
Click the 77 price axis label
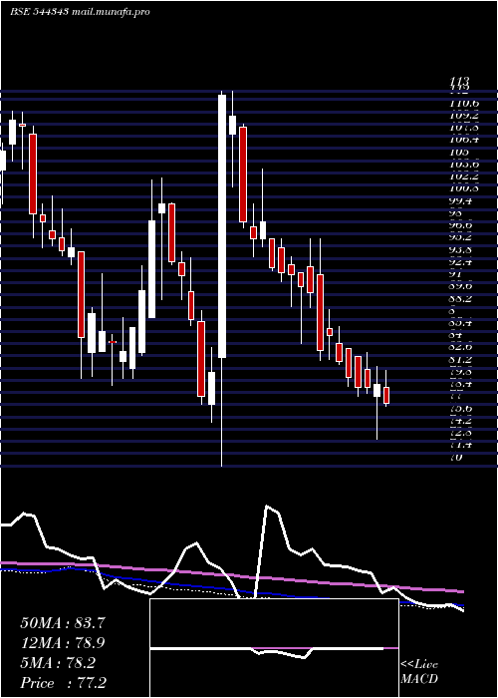pyautogui.click(x=456, y=396)
